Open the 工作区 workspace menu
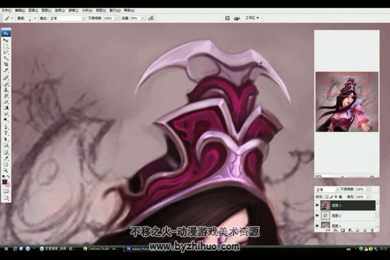390x260 pixels. (x=252, y=18)
